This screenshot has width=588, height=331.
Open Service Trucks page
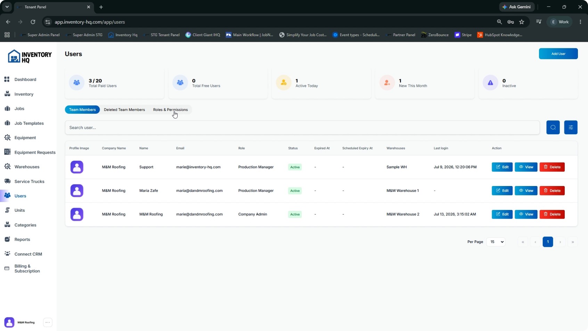pos(29,181)
